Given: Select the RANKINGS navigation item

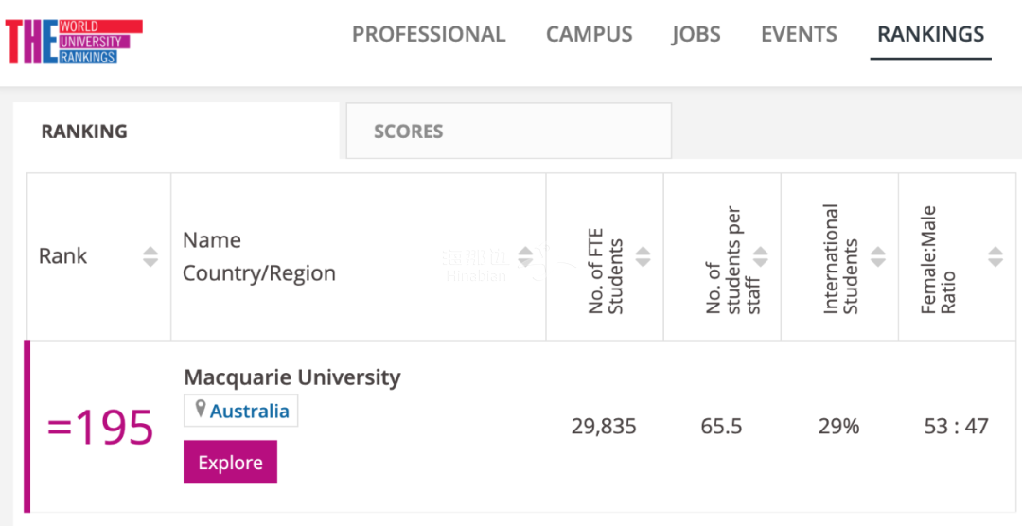Looking at the screenshot, I should [930, 35].
